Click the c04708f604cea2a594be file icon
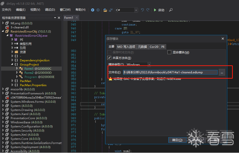239x153 pixels. click(7, 97)
